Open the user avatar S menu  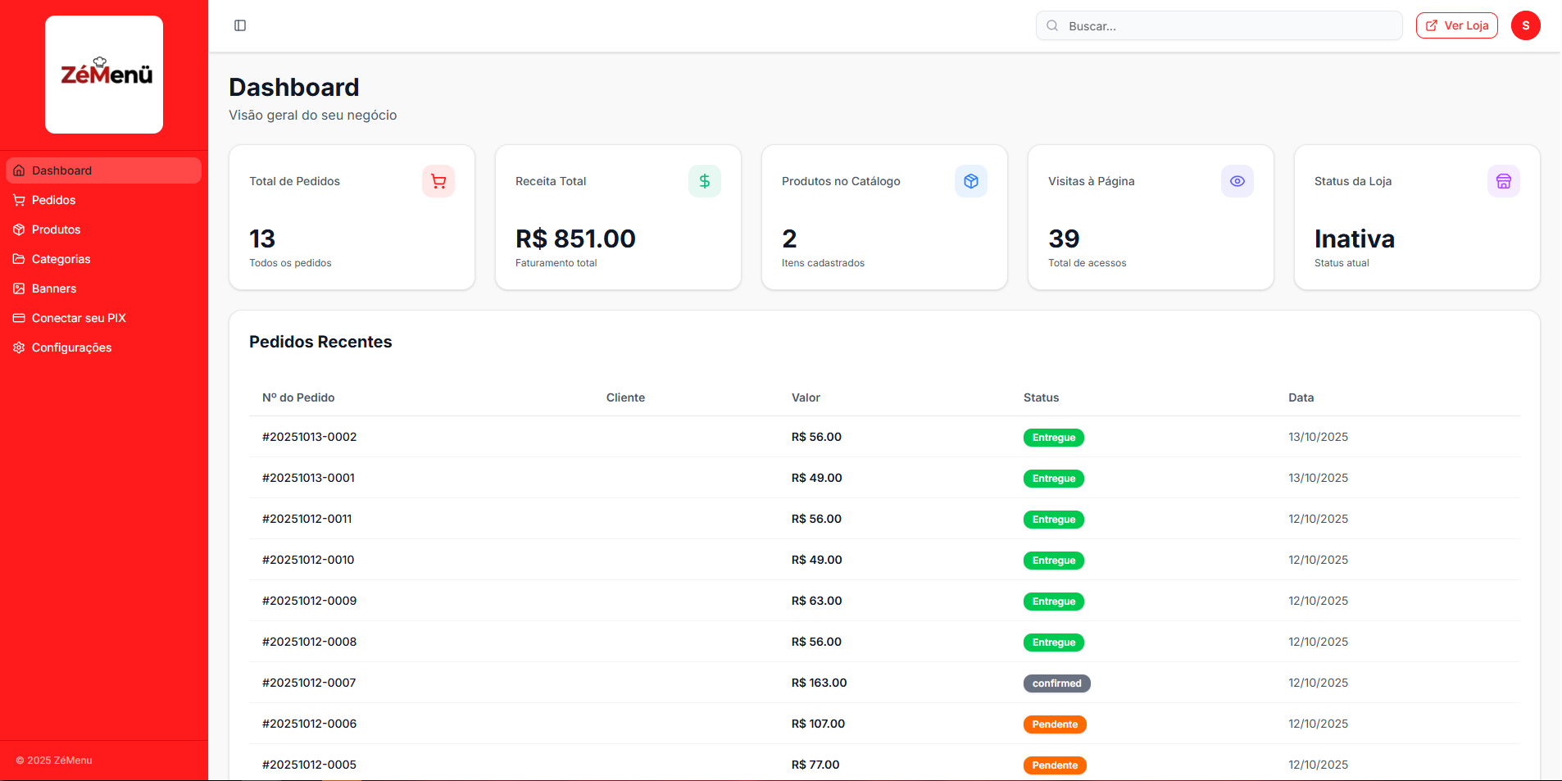(1526, 25)
